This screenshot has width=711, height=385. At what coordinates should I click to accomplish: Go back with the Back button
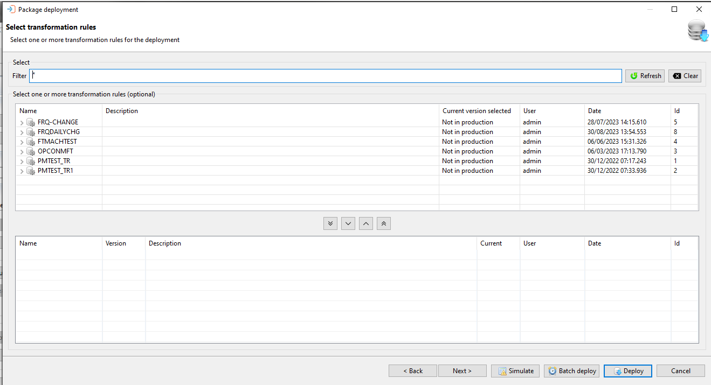point(413,371)
